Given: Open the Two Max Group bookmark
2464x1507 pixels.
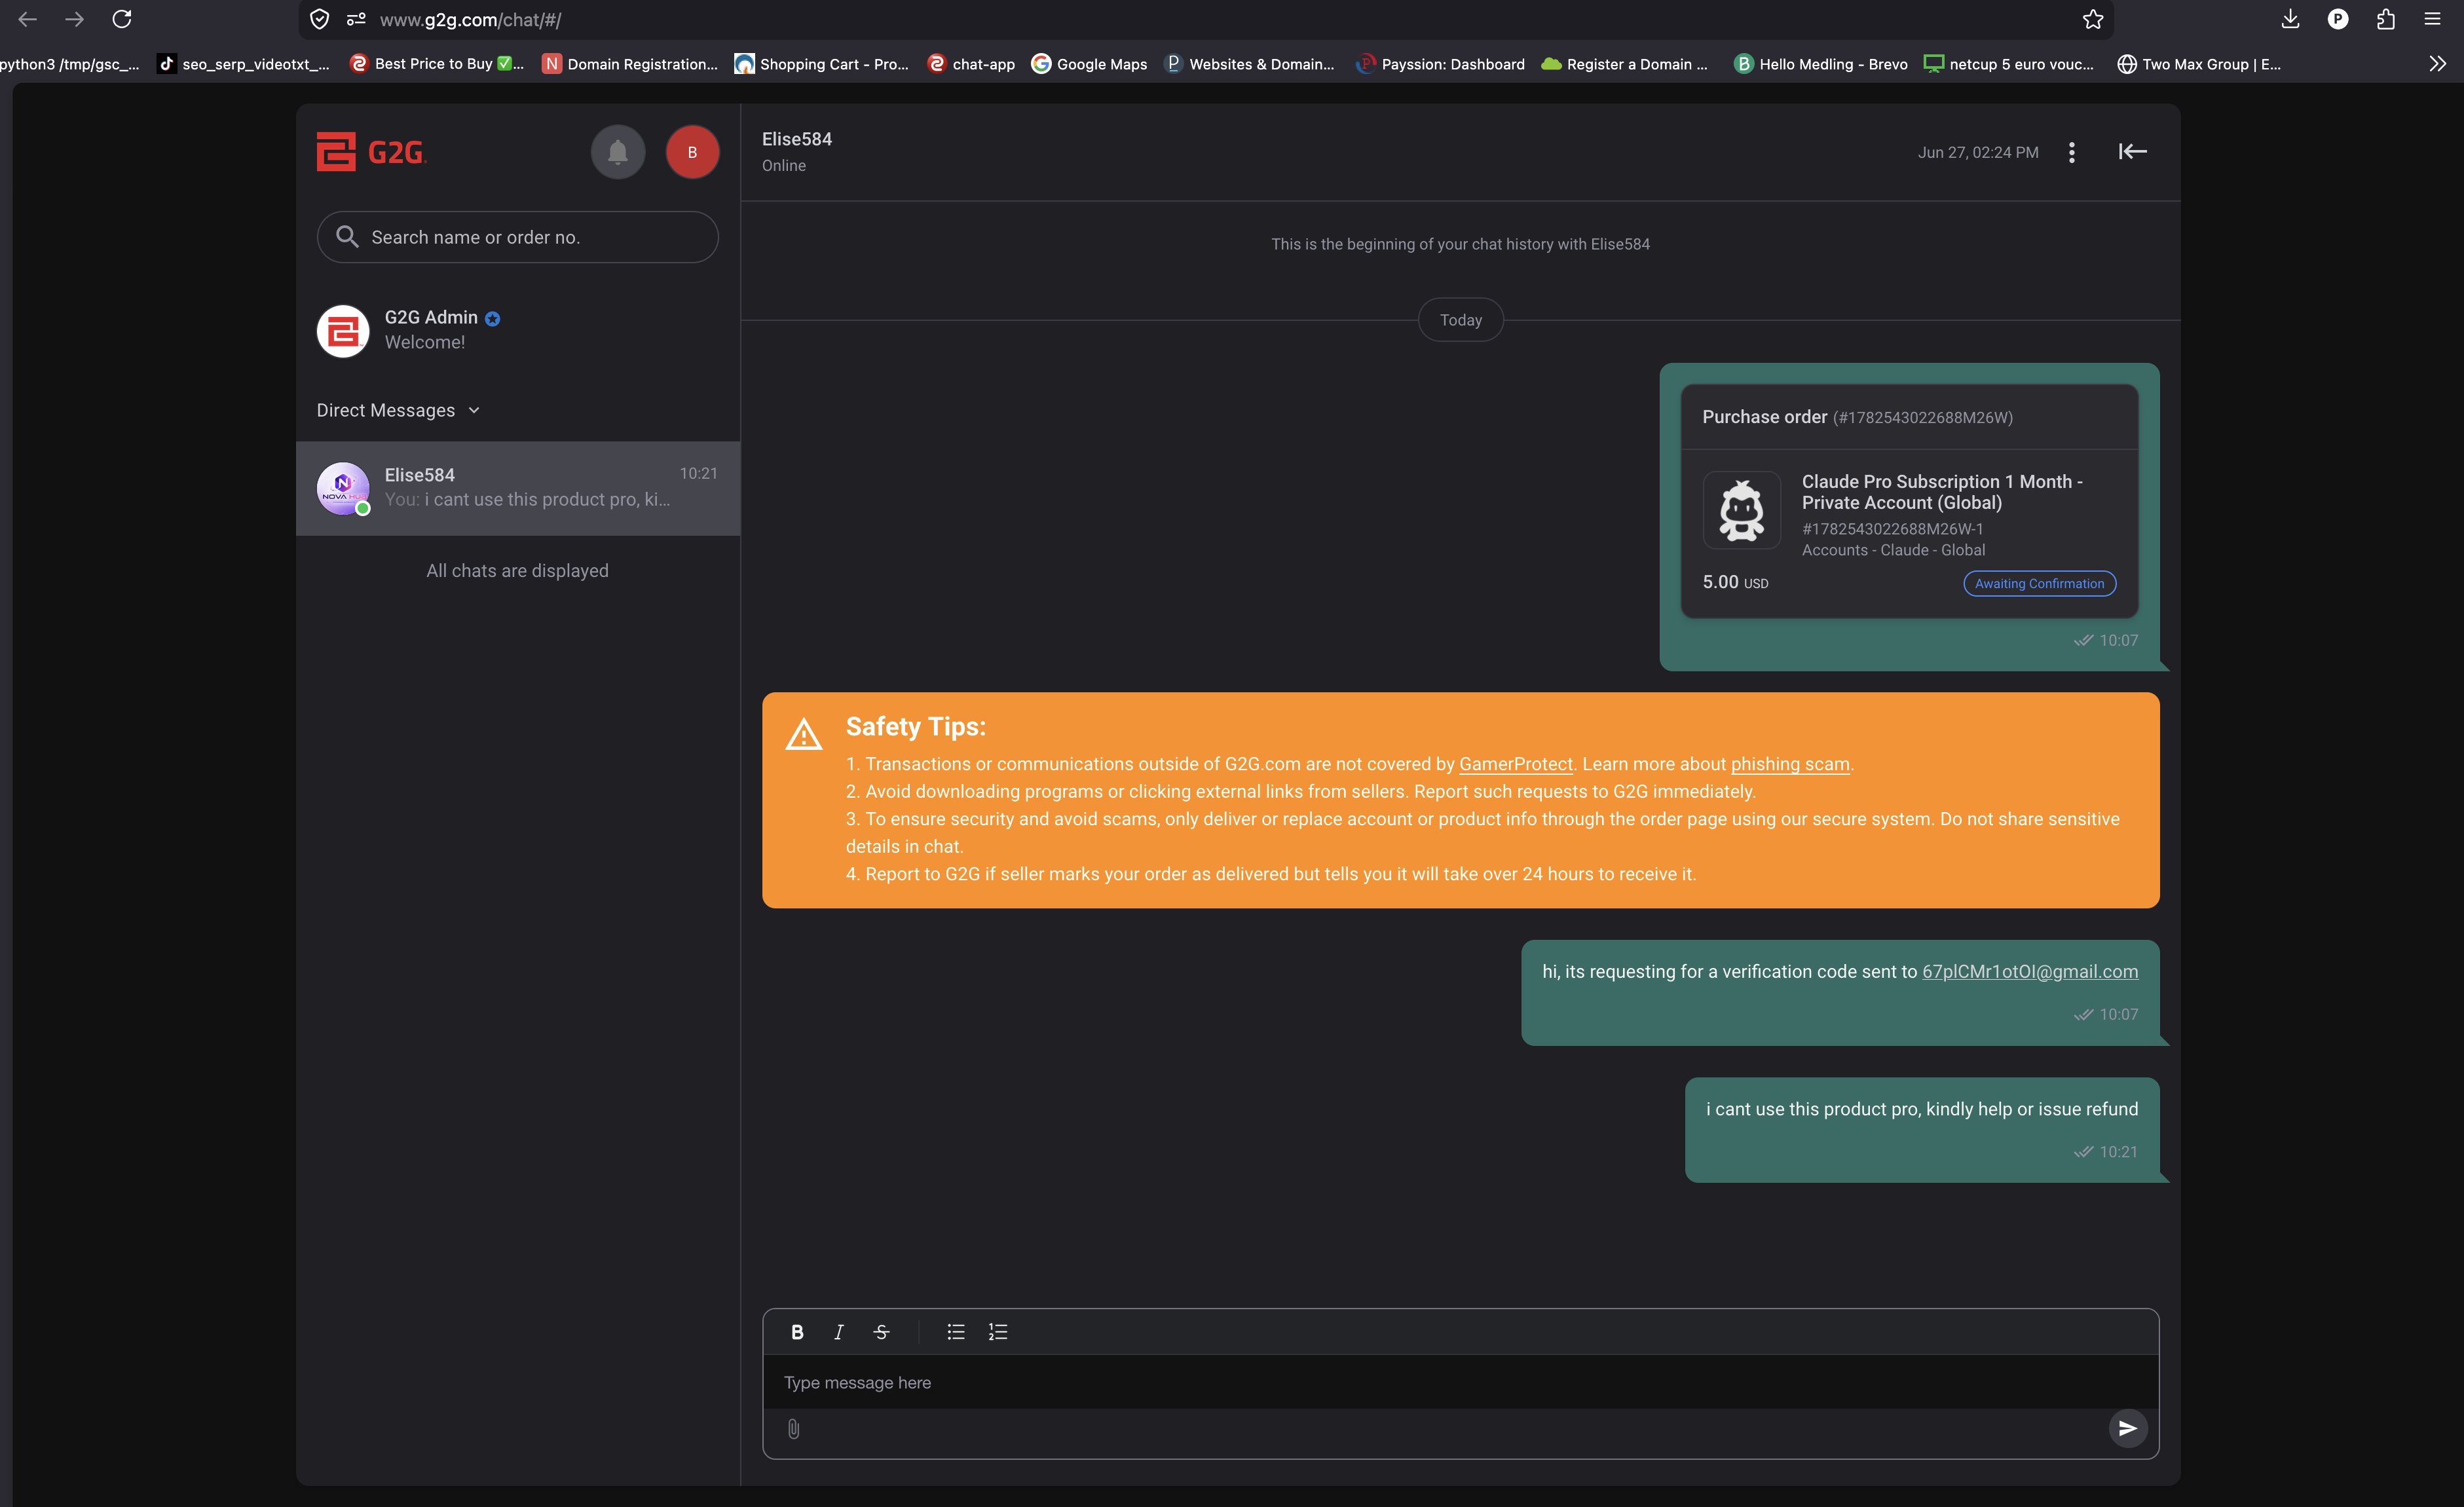Looking at the screenshot, I should pos(2199,64).
